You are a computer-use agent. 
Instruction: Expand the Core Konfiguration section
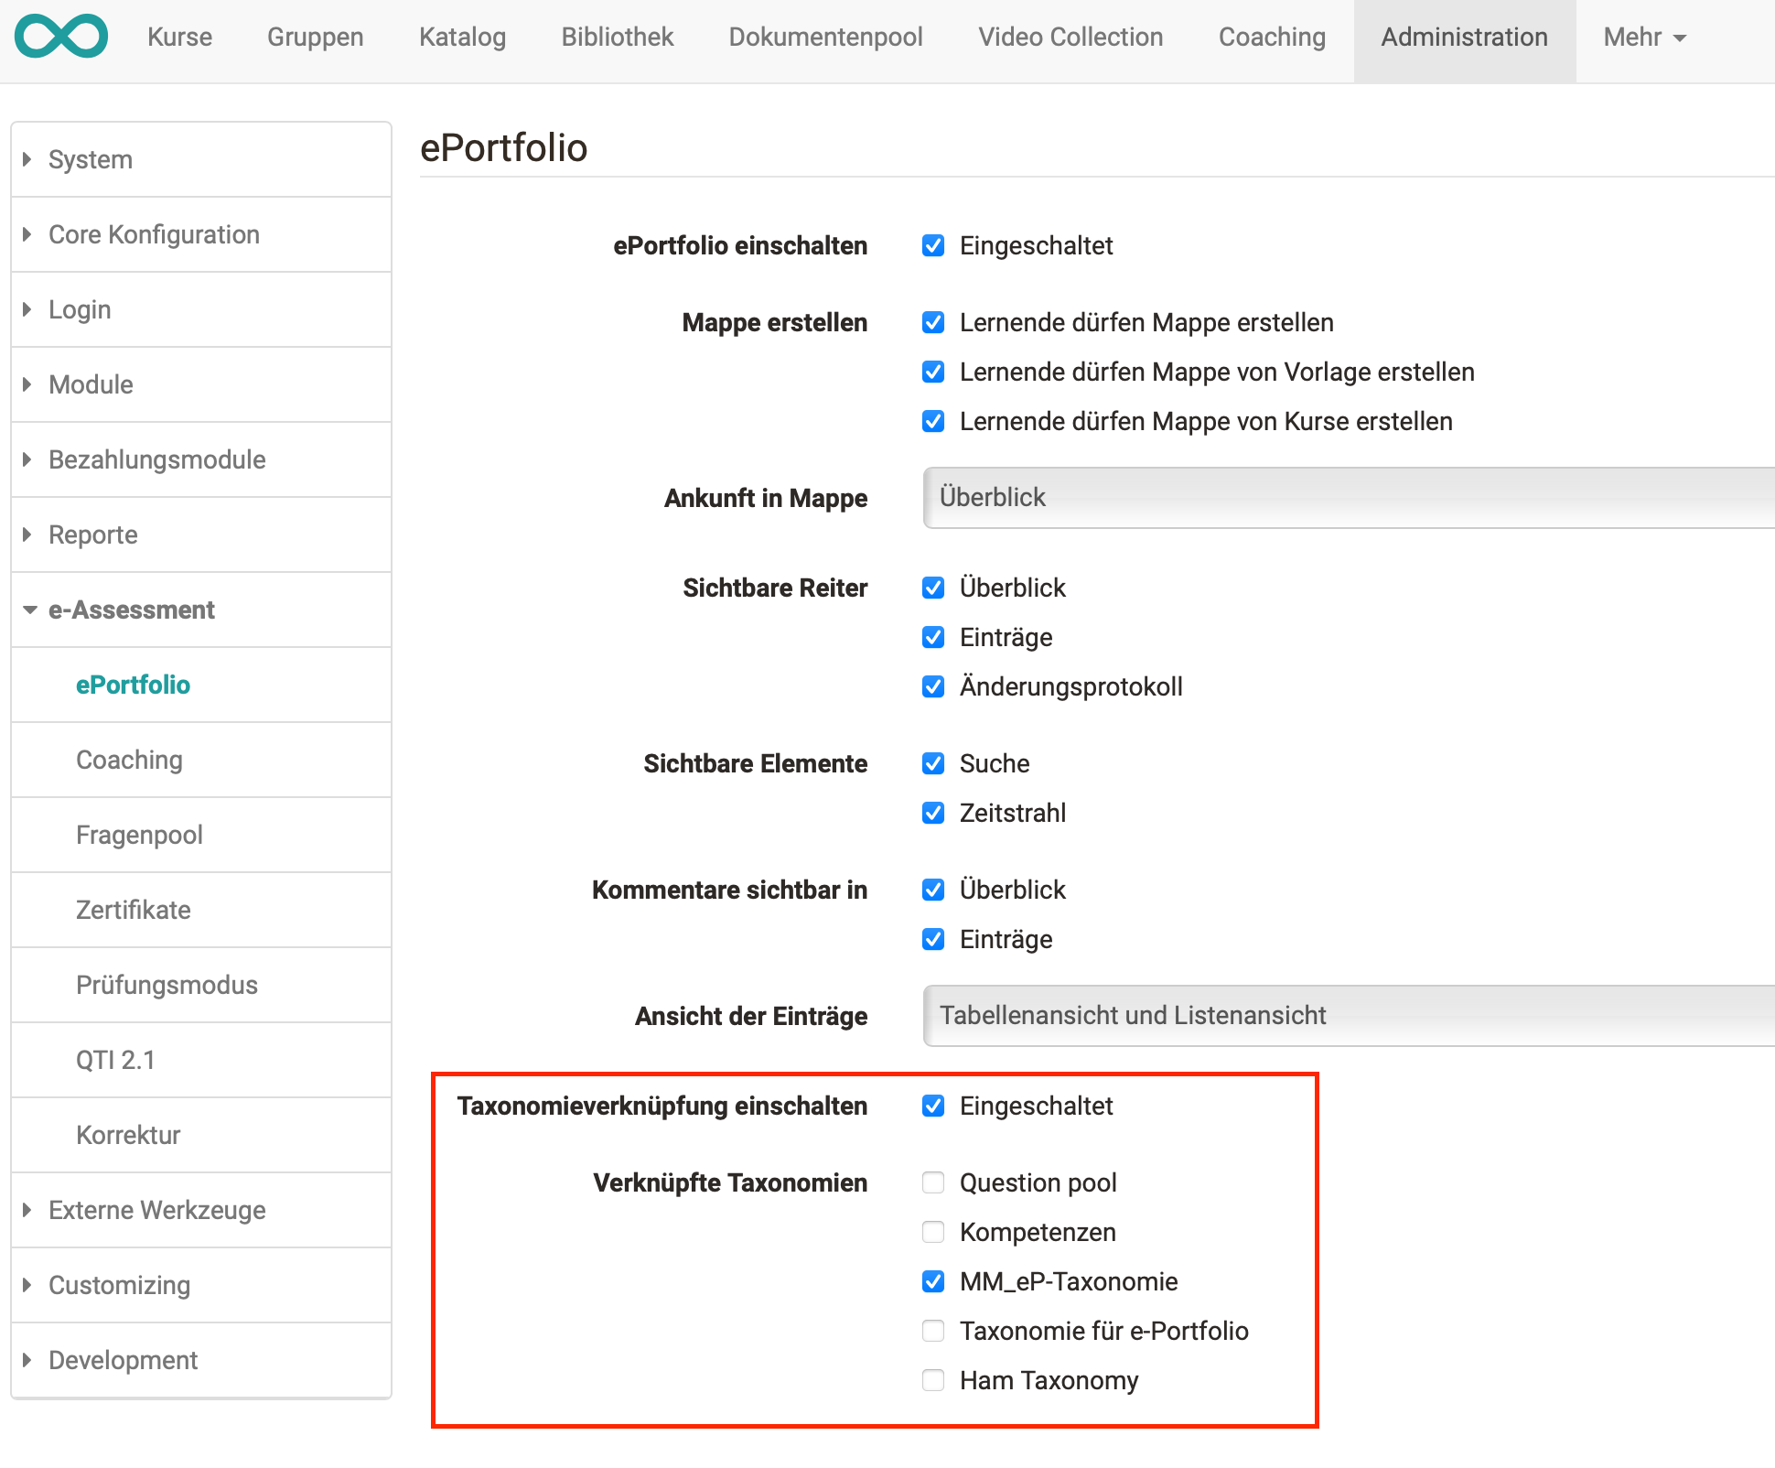[x=27, y=234]
